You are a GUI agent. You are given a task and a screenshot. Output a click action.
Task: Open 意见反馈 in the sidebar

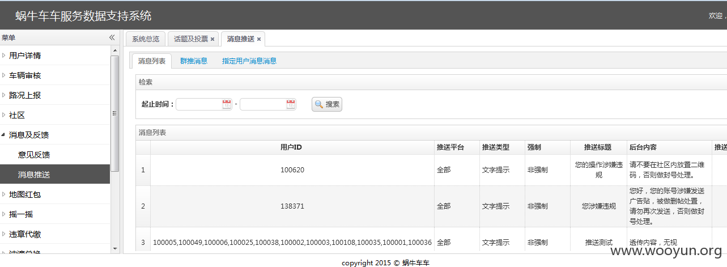pos(55,155)
